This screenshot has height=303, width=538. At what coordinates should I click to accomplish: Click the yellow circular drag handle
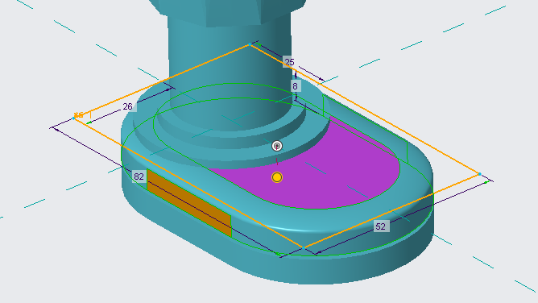click(277, 177)
